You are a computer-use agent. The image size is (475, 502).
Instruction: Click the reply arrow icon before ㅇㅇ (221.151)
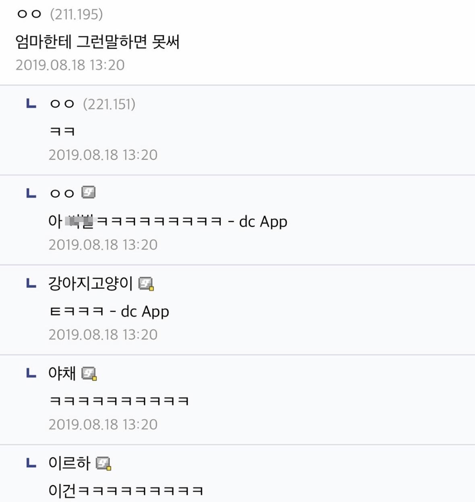31,104
